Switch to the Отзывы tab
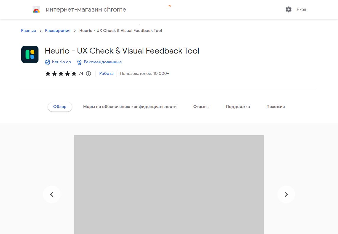The width and height of the screenshot is (338, 234). 201,107
